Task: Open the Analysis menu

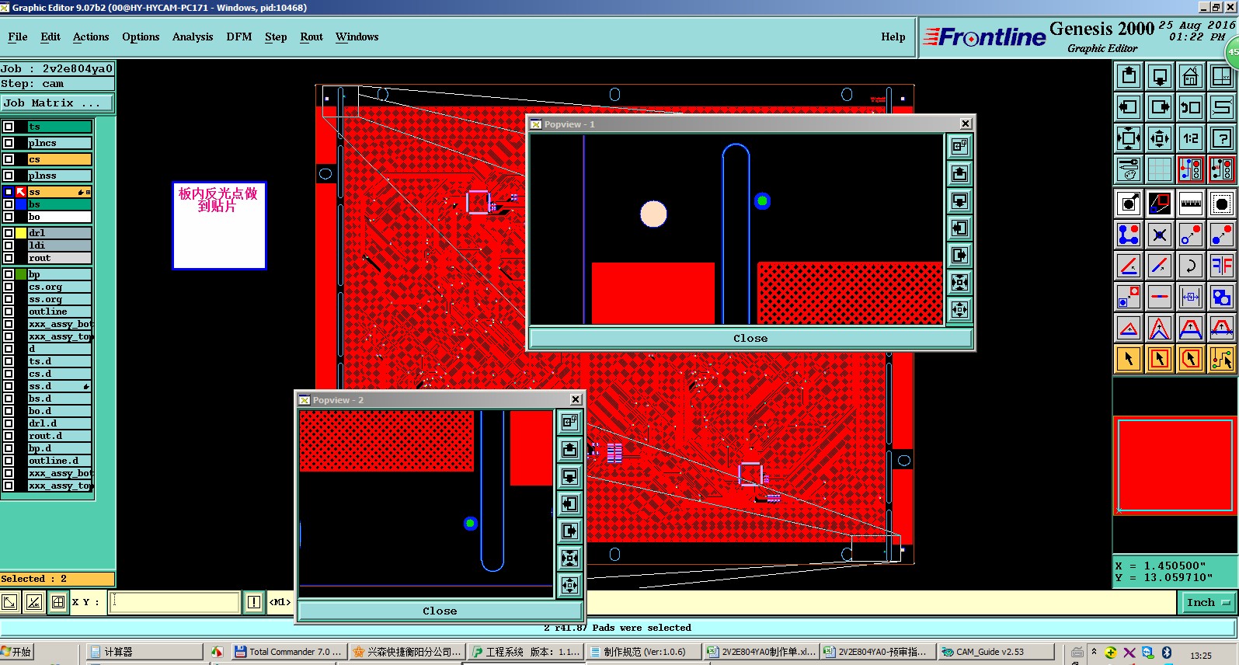Action: [x=193, y=37]
